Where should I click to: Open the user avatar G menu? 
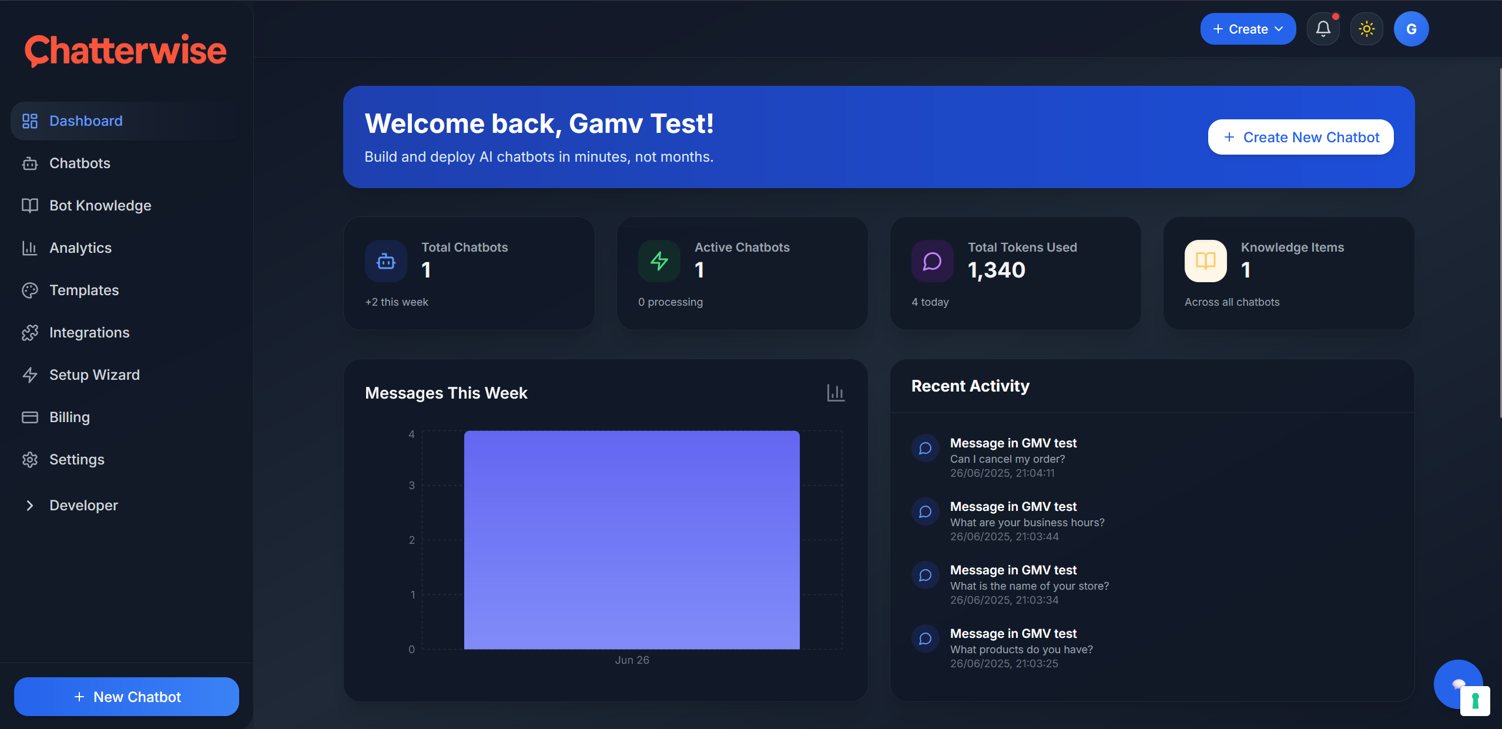(1411, 29)
